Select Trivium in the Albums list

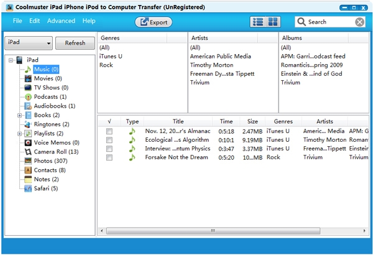click(x=290, y=83)
